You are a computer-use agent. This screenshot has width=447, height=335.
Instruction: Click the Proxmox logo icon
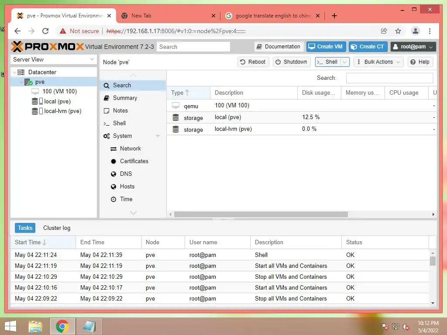17,46
